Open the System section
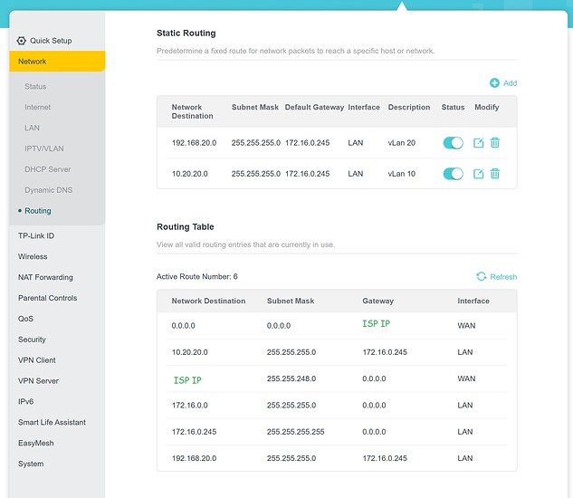This screenshot has height=498, width=573. (x=31, y=464)
